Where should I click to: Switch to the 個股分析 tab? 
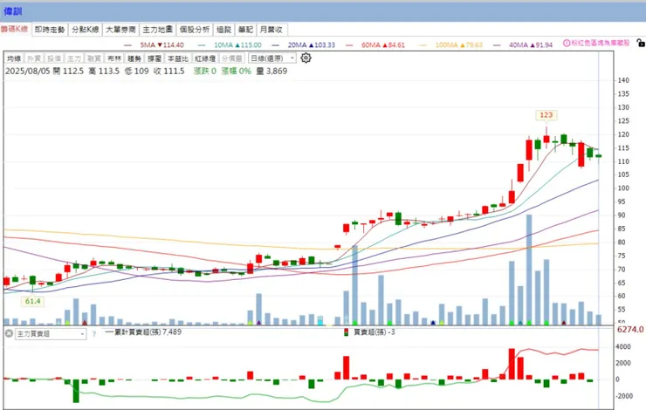pos(195,30)
